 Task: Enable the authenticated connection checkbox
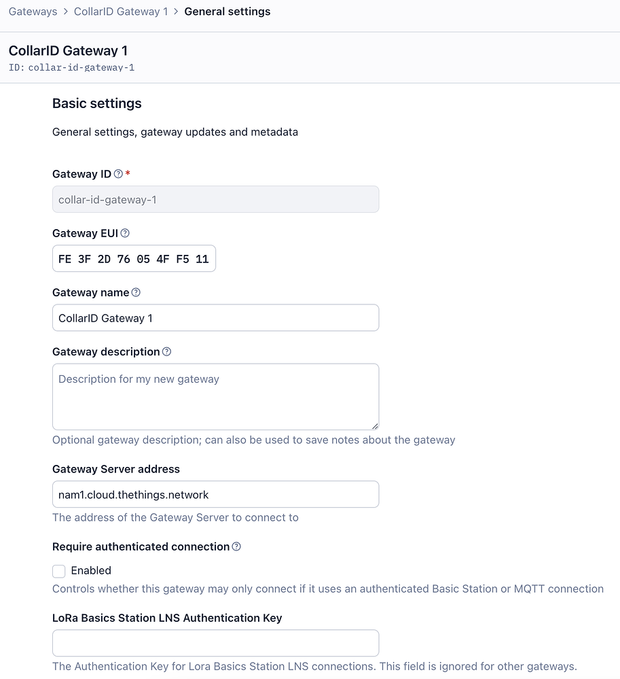point(59,571)
